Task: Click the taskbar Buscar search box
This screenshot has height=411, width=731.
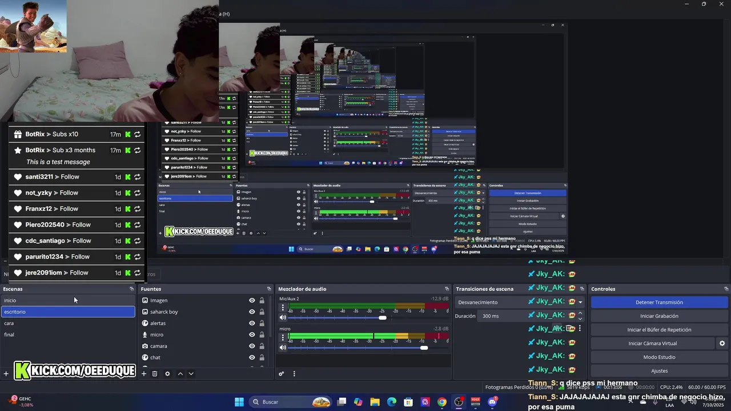Action: 292,402
